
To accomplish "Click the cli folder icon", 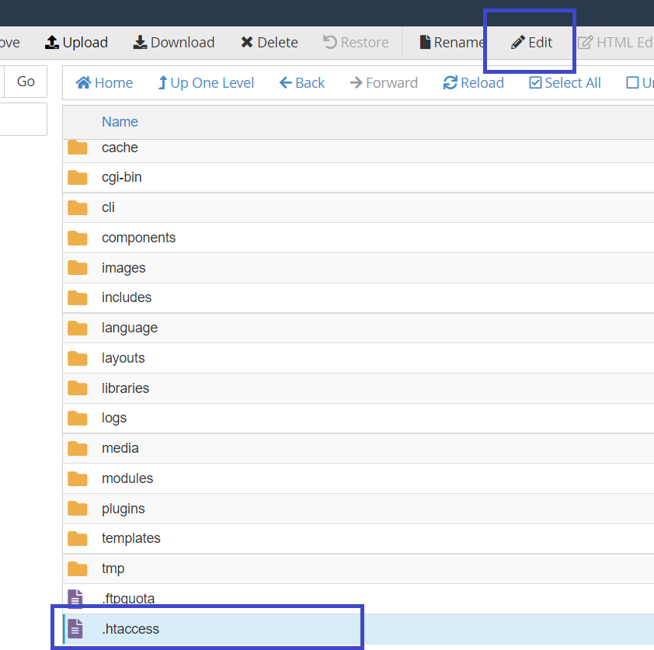I will 78,207.
